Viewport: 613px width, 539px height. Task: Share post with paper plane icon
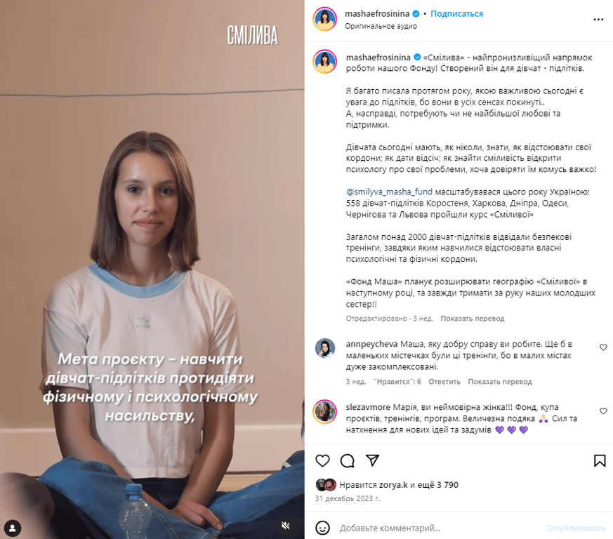tap(372, 460)
